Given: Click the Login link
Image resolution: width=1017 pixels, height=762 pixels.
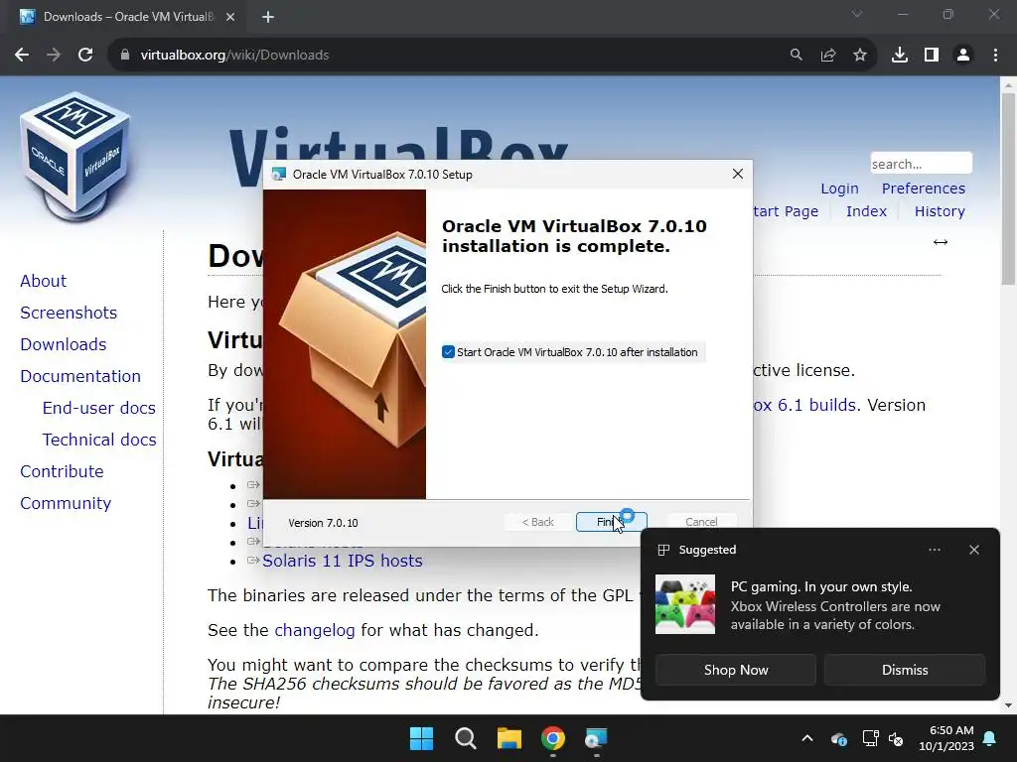Looking at the screenshot, I should tap(839, 189).
